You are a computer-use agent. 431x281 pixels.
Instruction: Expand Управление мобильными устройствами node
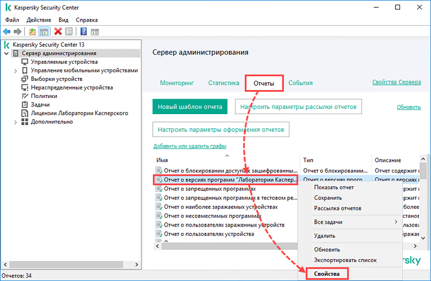point(16,71)
